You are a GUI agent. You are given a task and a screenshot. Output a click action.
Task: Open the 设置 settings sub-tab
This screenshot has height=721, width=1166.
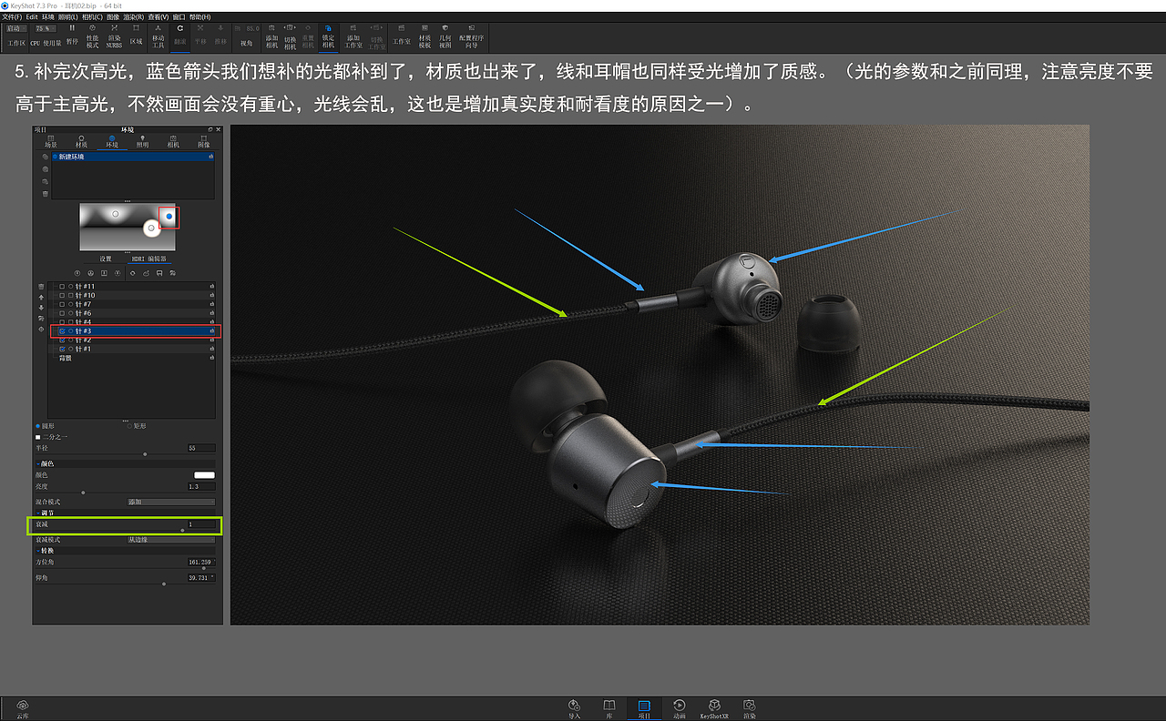106,259
